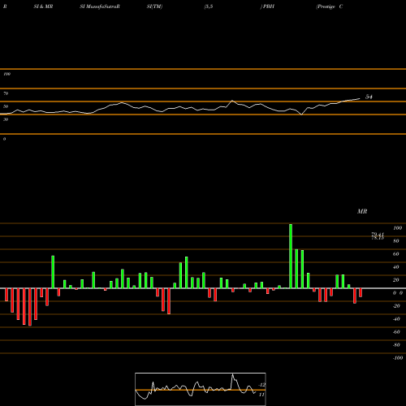This screenshot has height=406, width=406.
Task: Click the 'SI(TM)' header text
Action: [154, 6]
